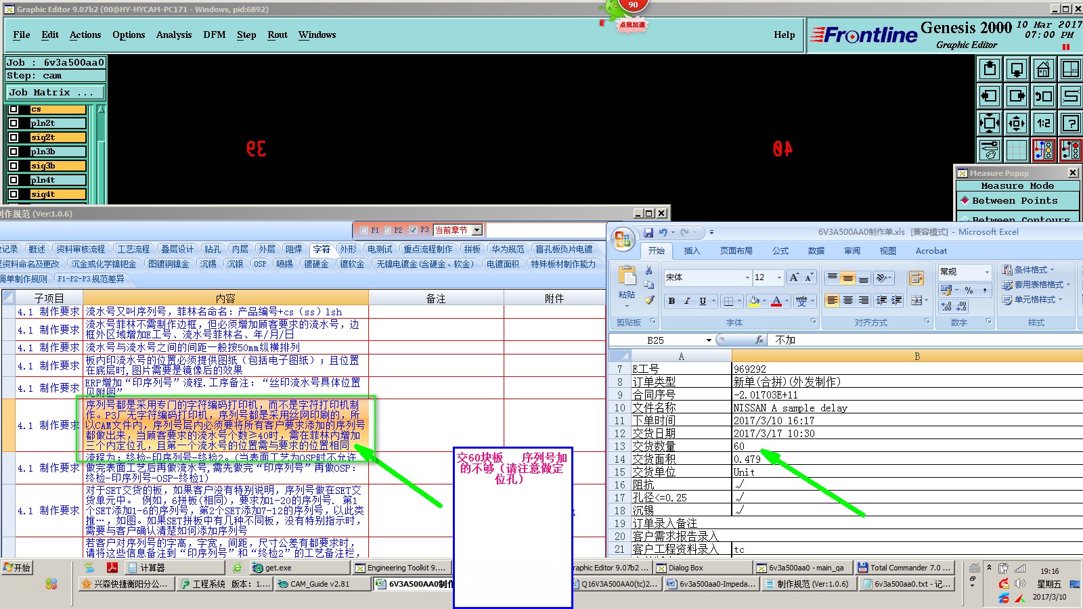Click the Format Painter brush icon
This screenshot has width=1083, height=609.
[x=648, y=299]
